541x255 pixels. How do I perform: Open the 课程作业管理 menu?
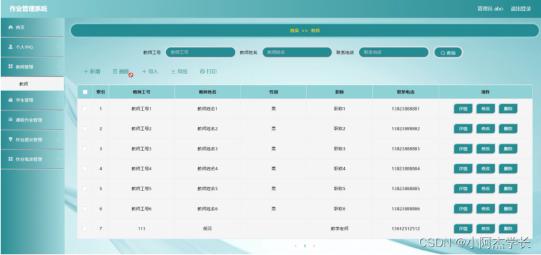point(32,120)
